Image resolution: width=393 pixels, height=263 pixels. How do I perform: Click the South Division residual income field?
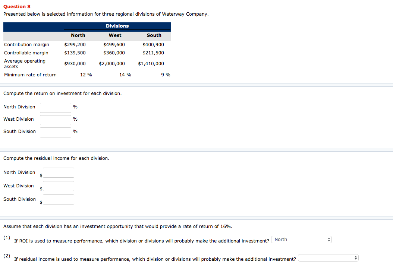(x=59, y=199)
